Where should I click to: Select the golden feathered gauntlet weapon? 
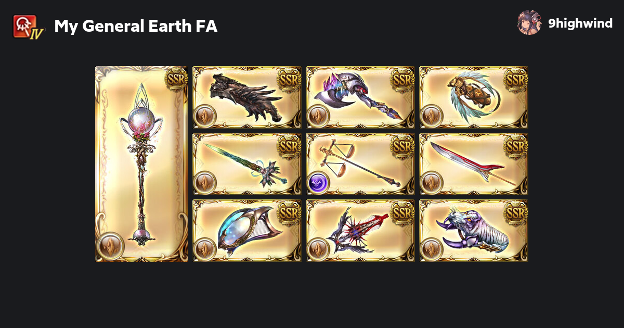click(x=474, y=97)
